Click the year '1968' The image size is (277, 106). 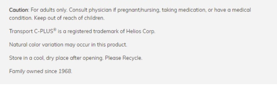coord(65,71)
